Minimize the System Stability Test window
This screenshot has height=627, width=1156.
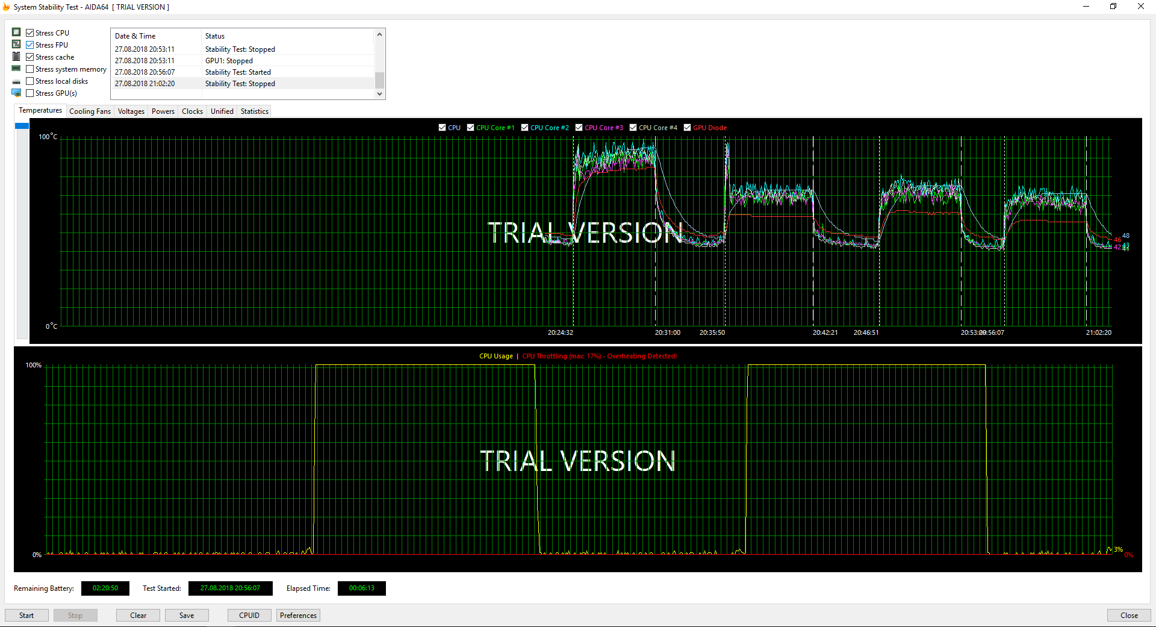tap(1086, 7)
